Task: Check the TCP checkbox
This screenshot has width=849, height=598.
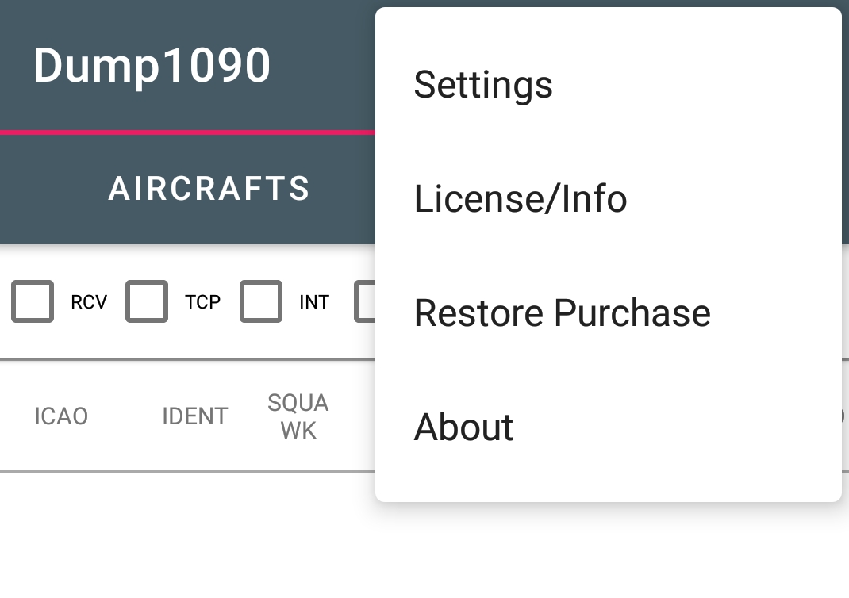Action: [147, 301]
